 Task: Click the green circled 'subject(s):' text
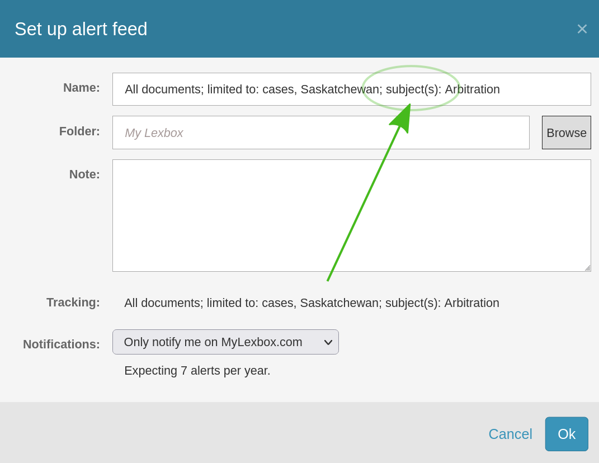413,89
